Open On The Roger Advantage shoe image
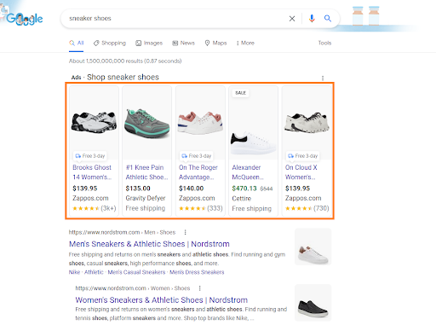 (200, 123)
